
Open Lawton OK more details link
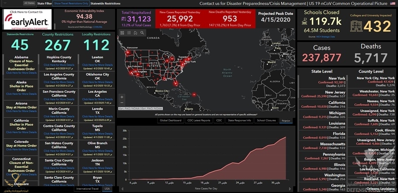(97, 65)
